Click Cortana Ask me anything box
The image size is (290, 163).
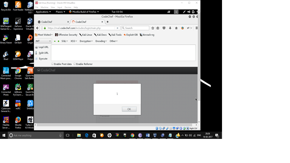pos(36,135)
